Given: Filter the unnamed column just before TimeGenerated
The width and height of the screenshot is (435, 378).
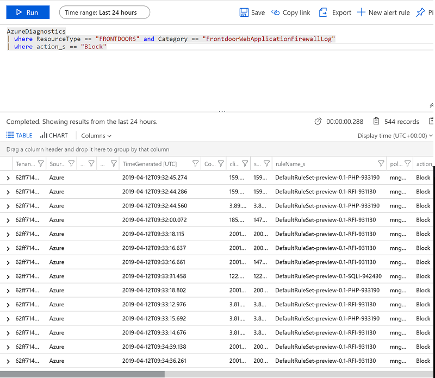Looking at the screenshot, I should [114, 164].
